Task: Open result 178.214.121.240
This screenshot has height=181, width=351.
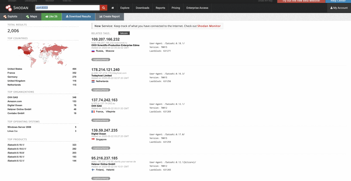Action: [x=106, y=70]
